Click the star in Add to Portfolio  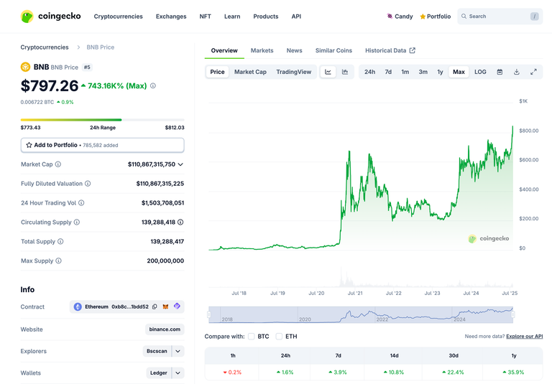[x=29, y=145]
